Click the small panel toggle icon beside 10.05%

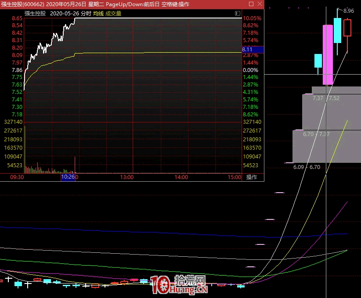click(x=238, y=14)
